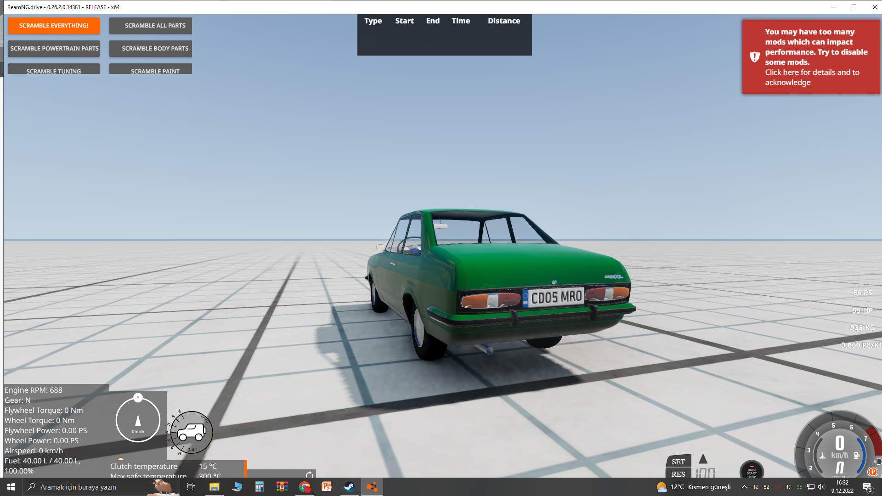Click the Engine RPM: 688 readout

click(x=34, y=390)
